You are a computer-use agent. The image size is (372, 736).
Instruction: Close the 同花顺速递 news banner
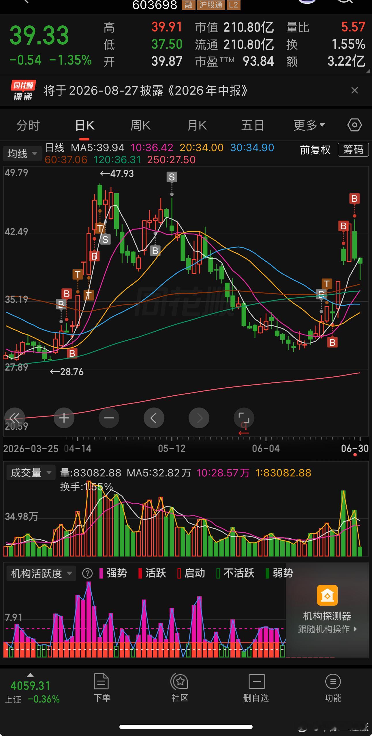pos(355,91)
